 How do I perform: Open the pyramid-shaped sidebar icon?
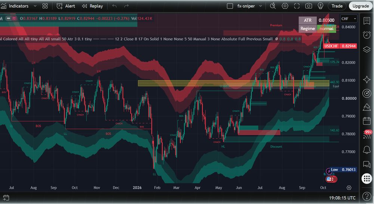click(x=367, y=107)
